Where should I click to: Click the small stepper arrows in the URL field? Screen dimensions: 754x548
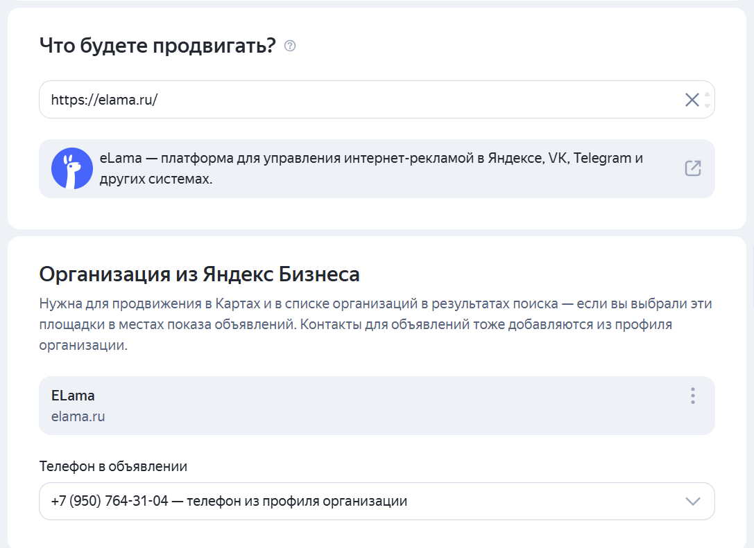click(707, 100)
